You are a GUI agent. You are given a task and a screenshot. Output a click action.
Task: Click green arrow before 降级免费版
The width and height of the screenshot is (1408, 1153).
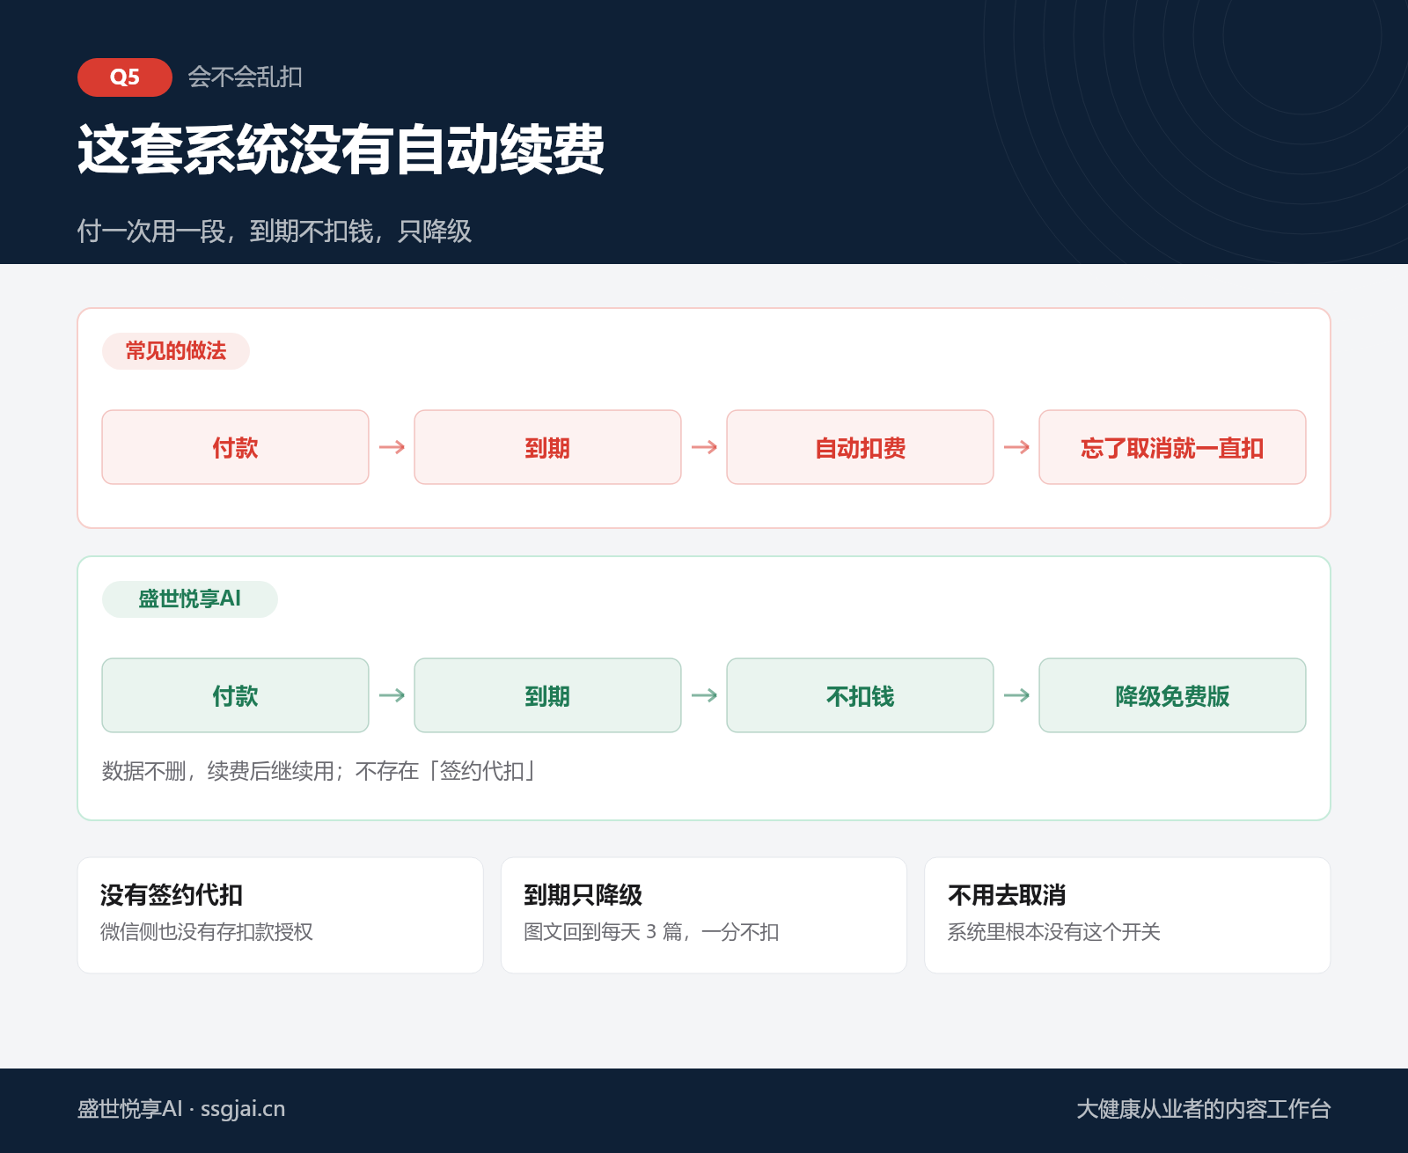pyautogui.click(x=1016, y=695)
